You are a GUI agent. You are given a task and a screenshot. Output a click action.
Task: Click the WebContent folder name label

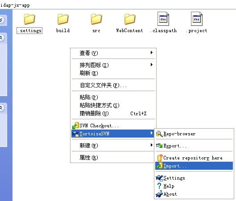click(129, 30)
